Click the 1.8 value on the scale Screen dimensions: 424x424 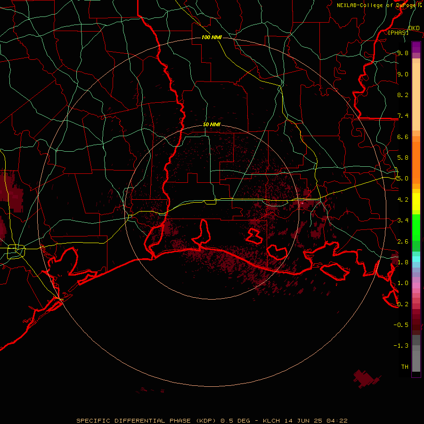tap(403, 262)
